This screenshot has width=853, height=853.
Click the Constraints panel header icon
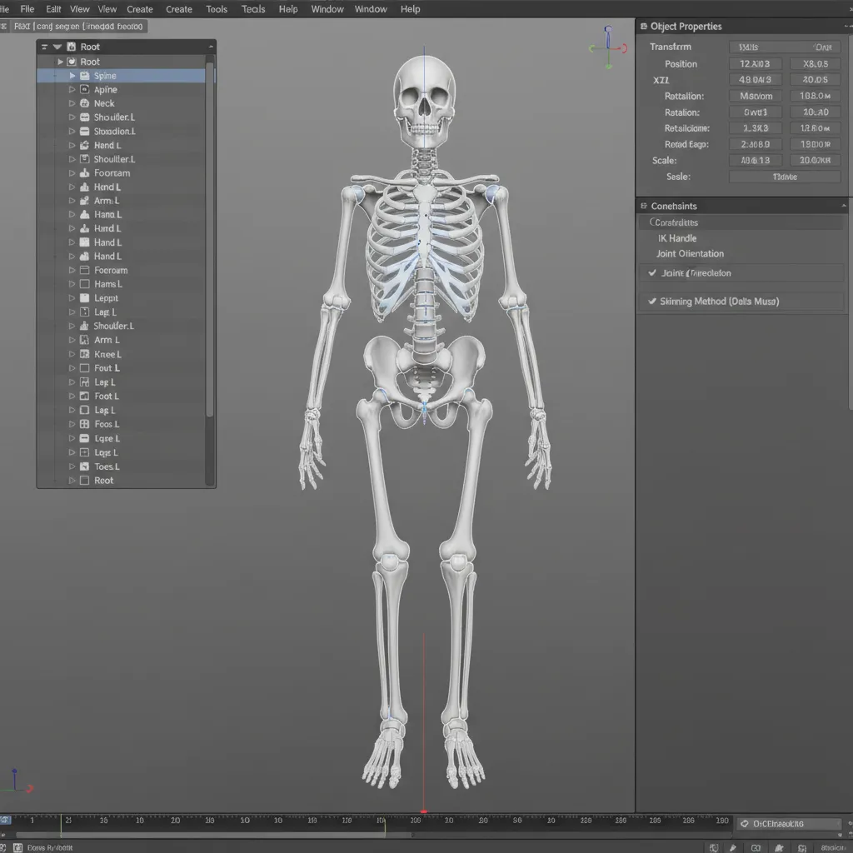point(643,206)
